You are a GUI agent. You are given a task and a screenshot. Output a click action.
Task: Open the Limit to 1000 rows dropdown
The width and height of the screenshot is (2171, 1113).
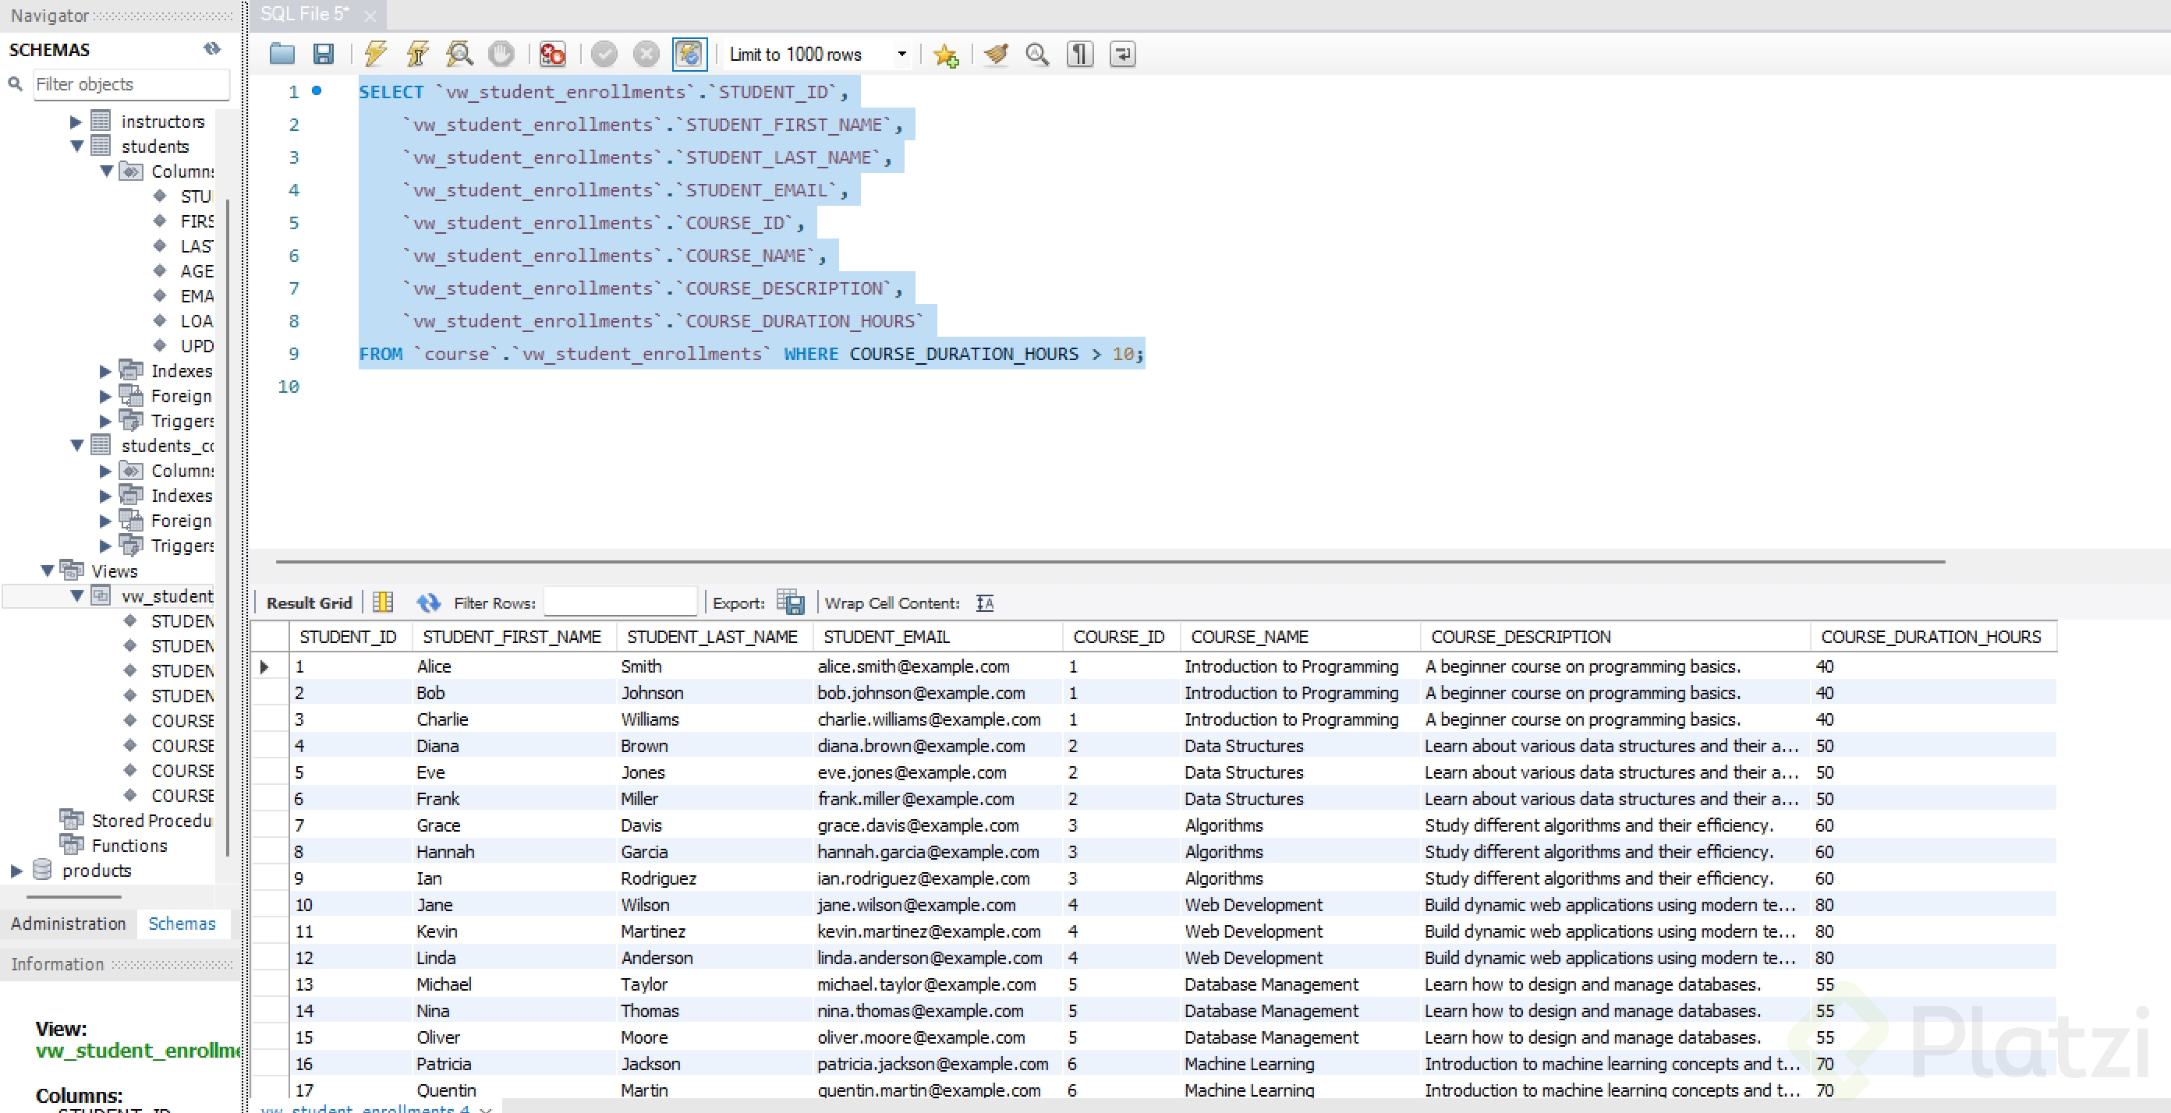pyautogui.click(x=901, y=54)
